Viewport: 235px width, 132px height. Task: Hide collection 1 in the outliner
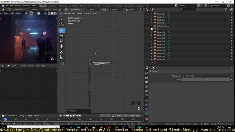pyautogui.click(x=232, y=29)
